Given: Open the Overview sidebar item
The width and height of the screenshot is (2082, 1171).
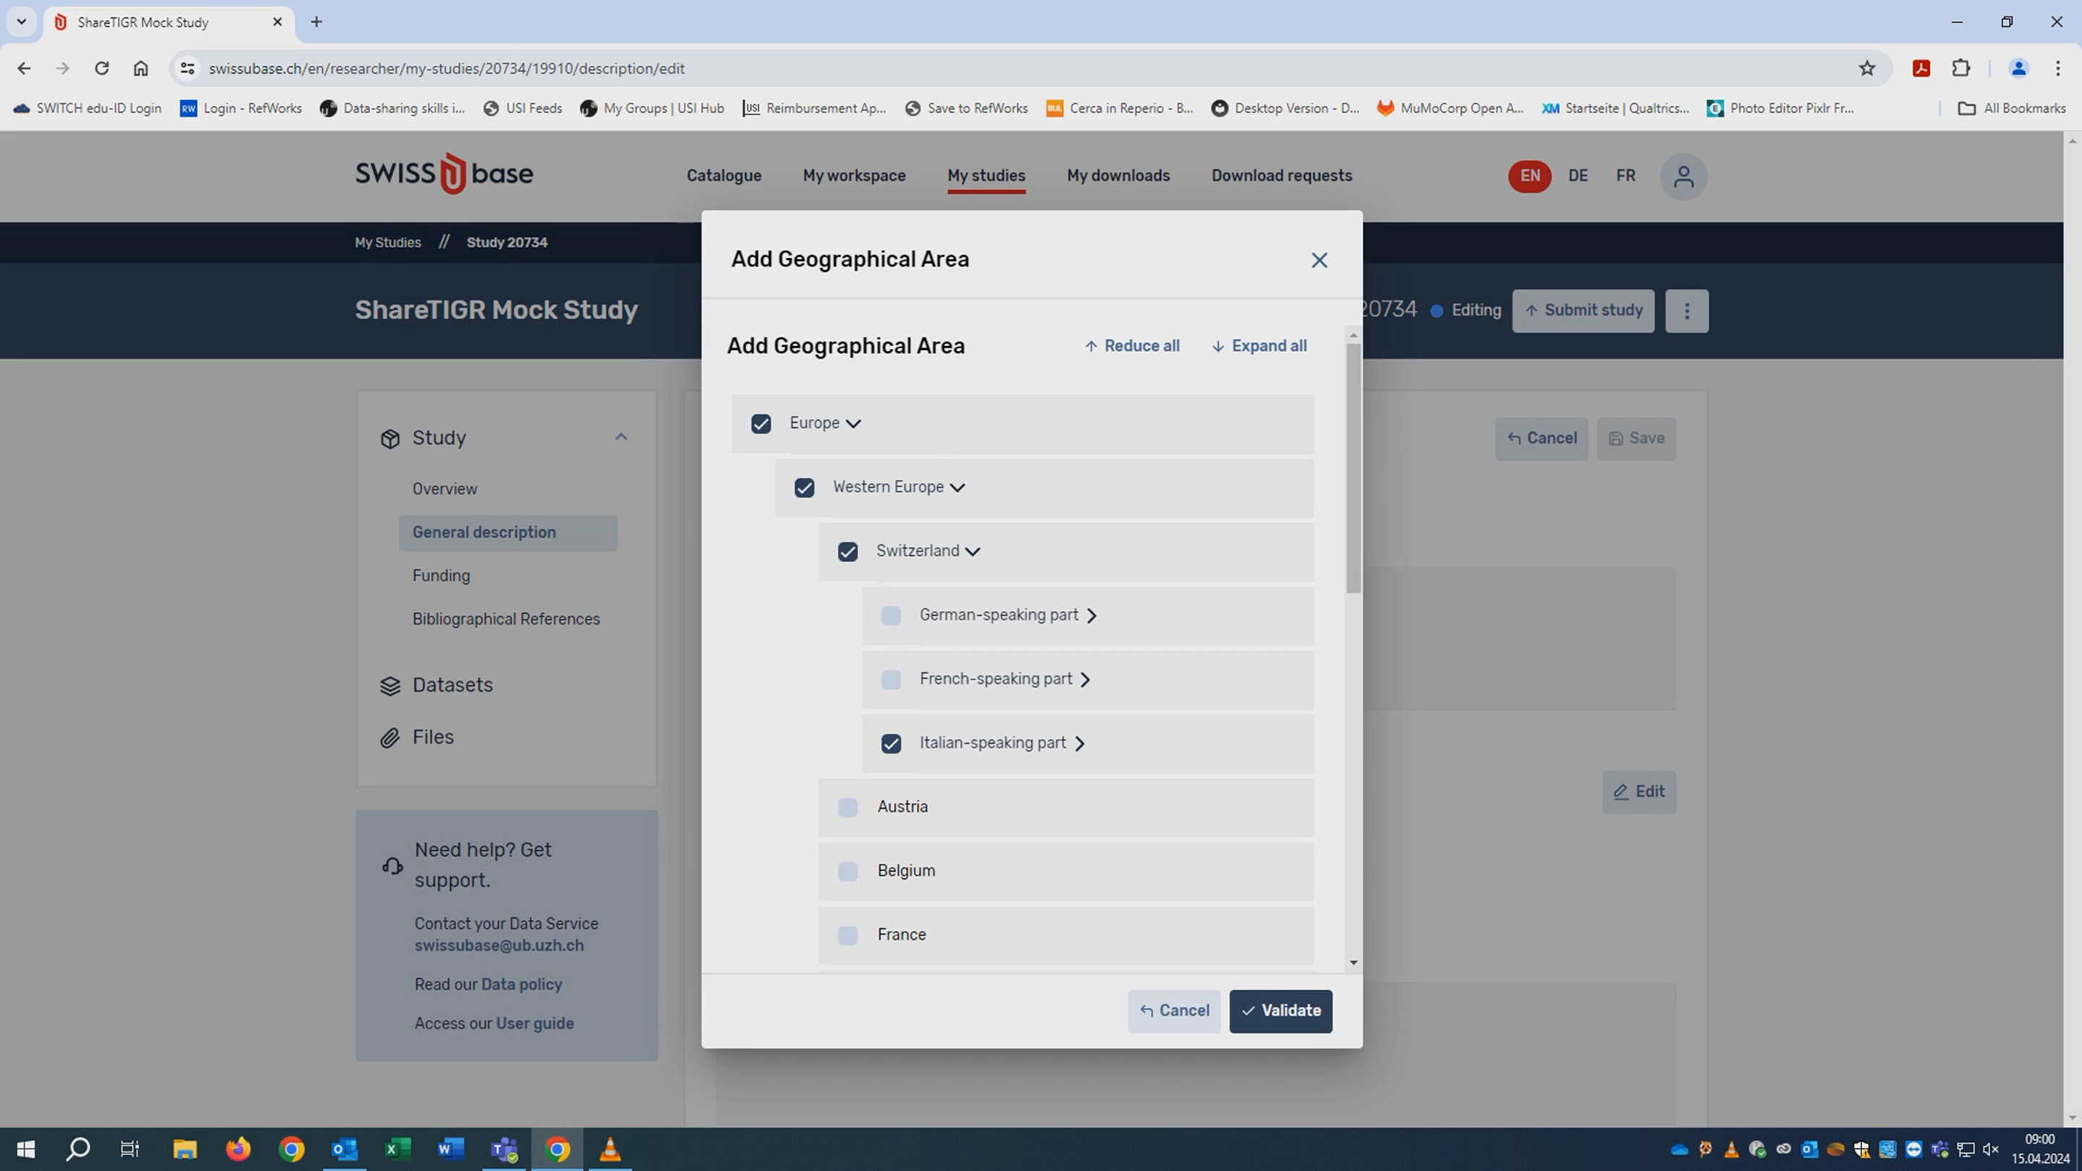Looking at the screenshot, I should click(445, 489).
